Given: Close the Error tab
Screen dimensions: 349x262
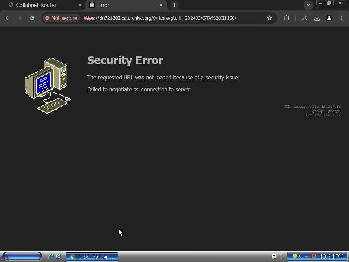Looking at the screenshot, I should pyautogui.click(x=161, y=5).
